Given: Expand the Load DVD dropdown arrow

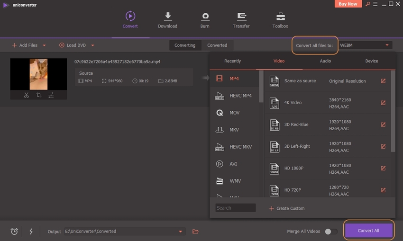Looking at the screenshot, I should coord(93,45).
